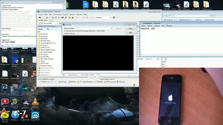223x125 pixels.
Task: Click F7 Create Directory in the WinSCP bottom bar
Action: click(85, 82)
